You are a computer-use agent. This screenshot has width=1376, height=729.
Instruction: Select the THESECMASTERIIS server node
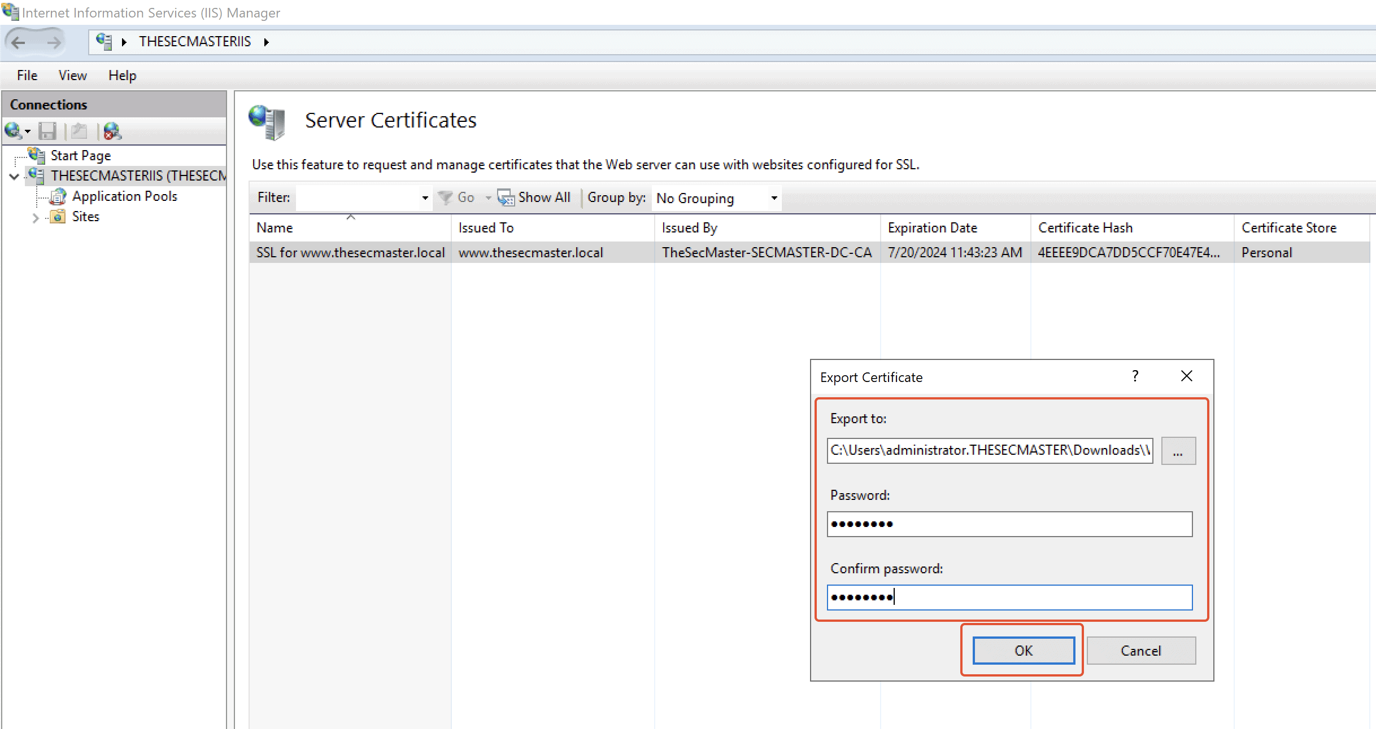click(138, 176)
